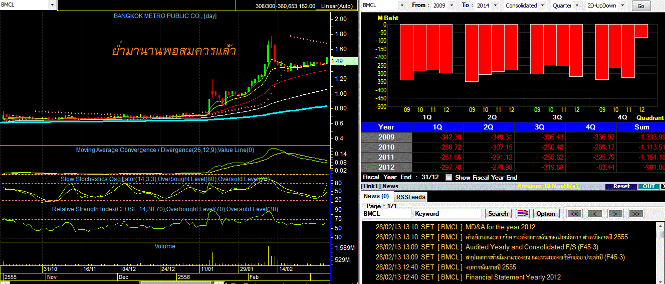
Task: Open the news Option button
Action: [546, 214]
